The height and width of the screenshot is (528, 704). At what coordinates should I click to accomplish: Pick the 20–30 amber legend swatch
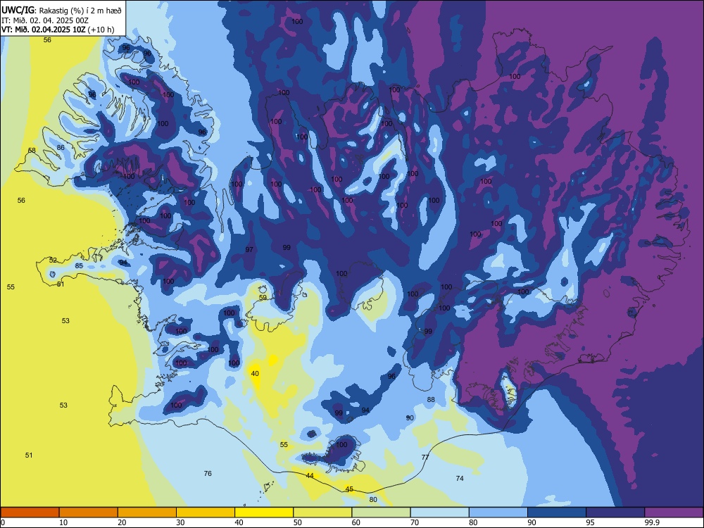click(x=147, y=513)
